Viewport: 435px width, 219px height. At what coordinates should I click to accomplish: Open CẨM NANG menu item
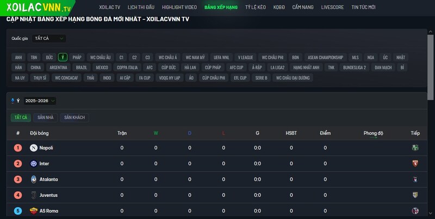tap(303, 7)
